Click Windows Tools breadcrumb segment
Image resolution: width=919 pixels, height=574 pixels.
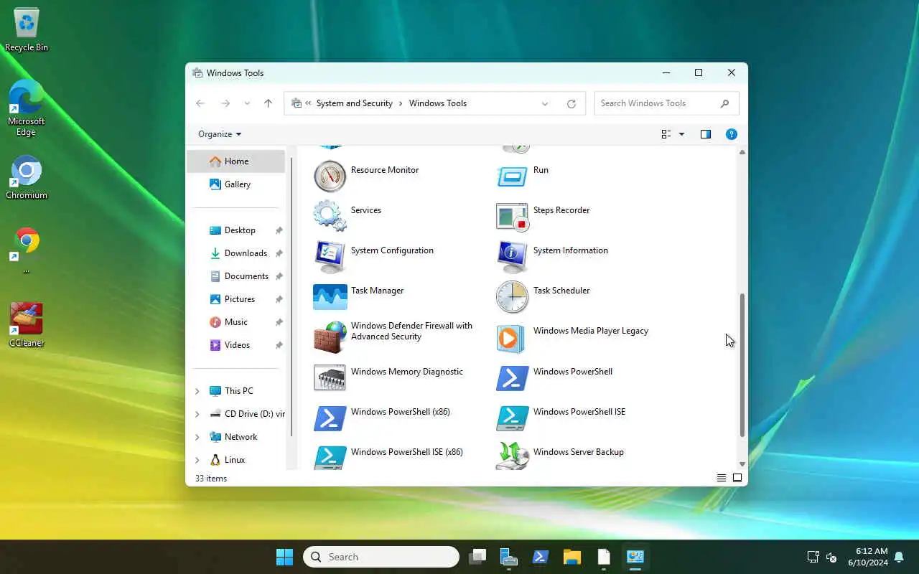pyautogui.click(x=438, y=103)
